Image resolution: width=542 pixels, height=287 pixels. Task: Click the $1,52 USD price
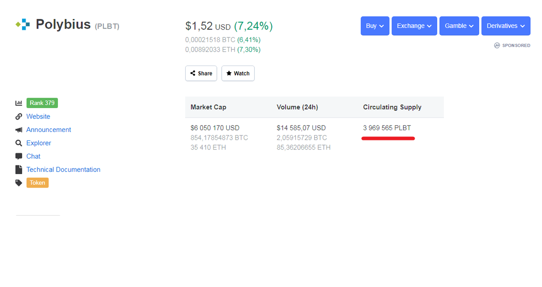point(208,26)
